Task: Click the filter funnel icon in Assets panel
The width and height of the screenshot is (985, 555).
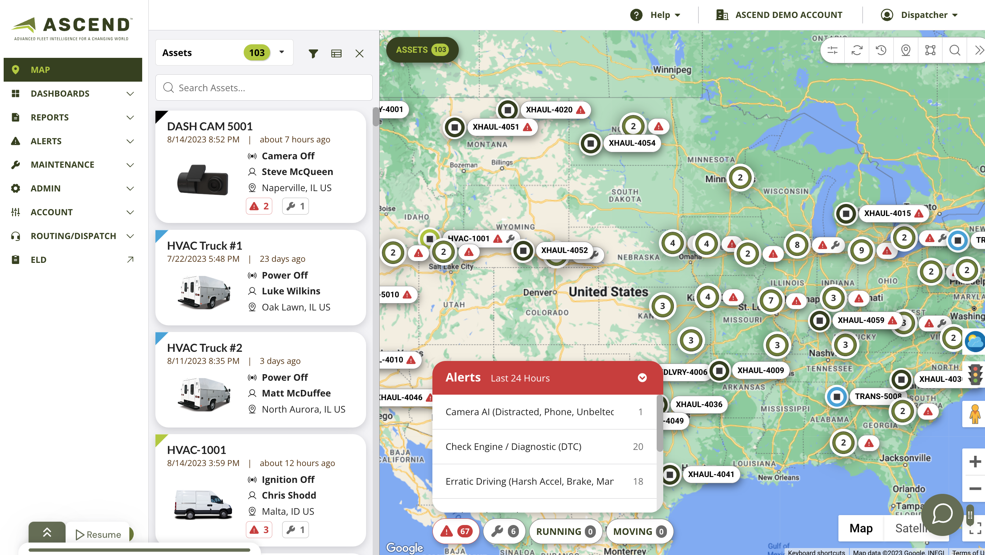Action: pyautogui.click(x=313, y=53)
